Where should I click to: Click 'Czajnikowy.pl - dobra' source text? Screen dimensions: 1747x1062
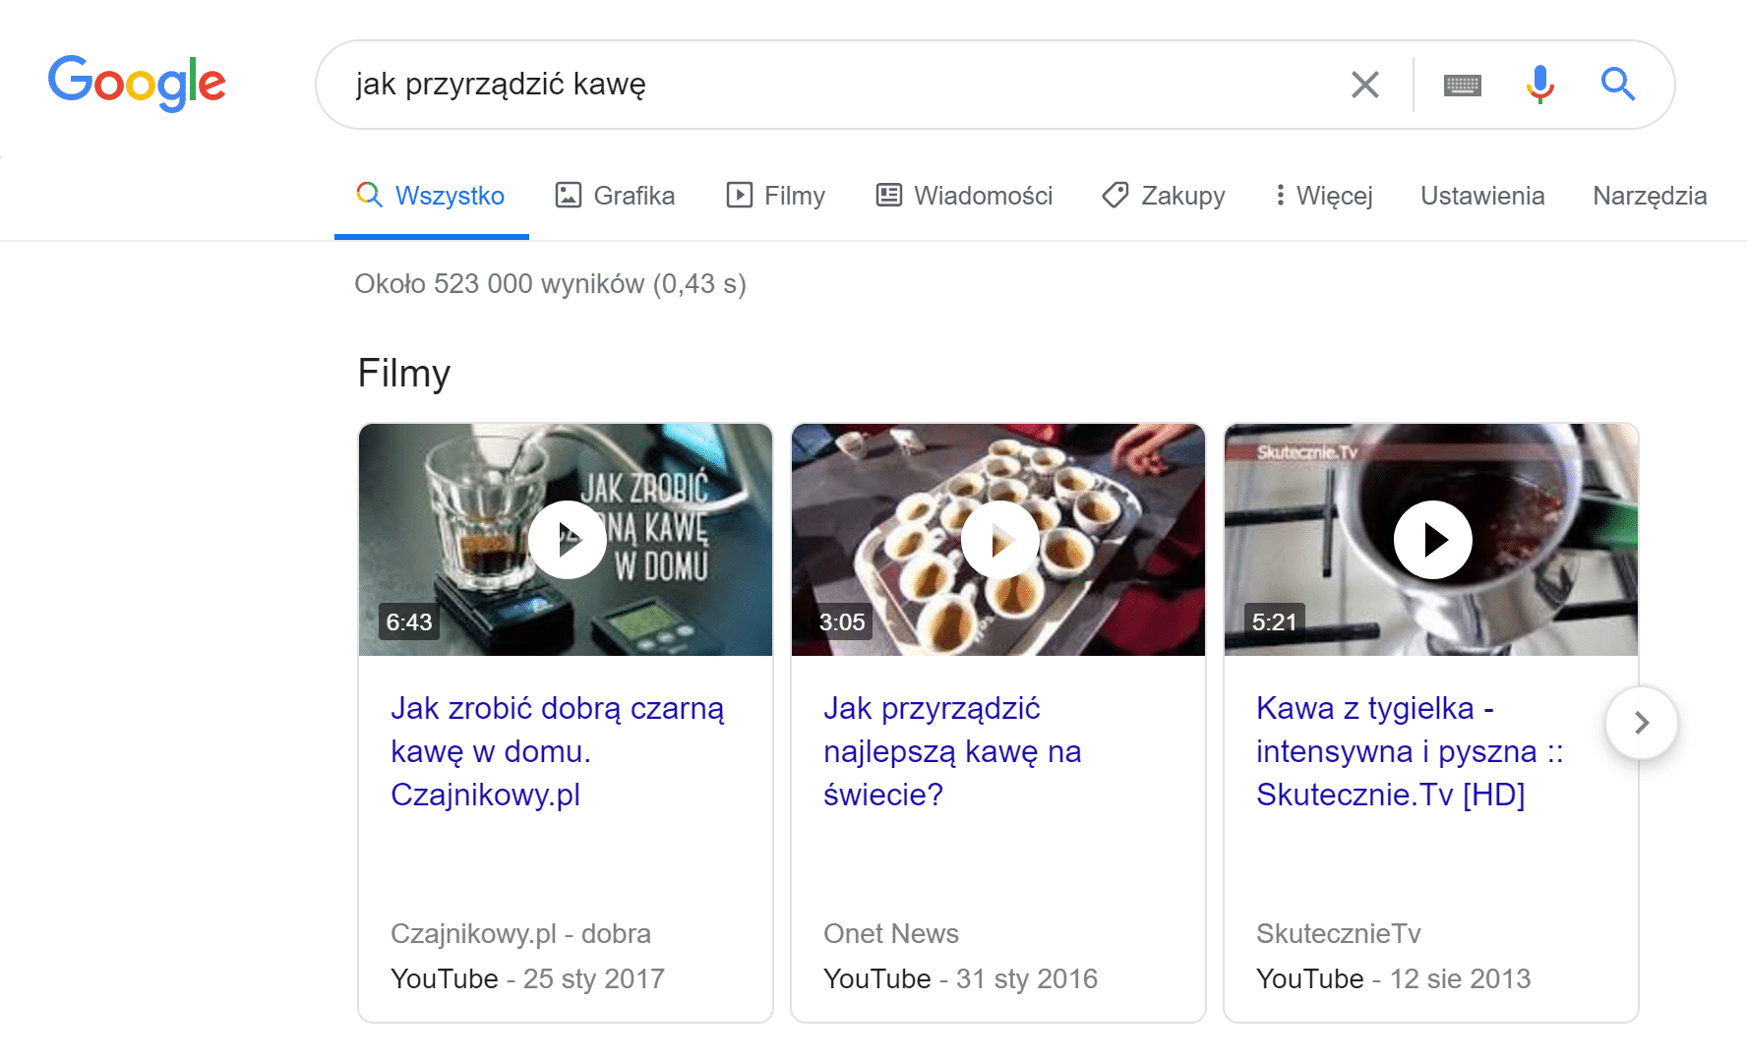click(x=520, y=933)
